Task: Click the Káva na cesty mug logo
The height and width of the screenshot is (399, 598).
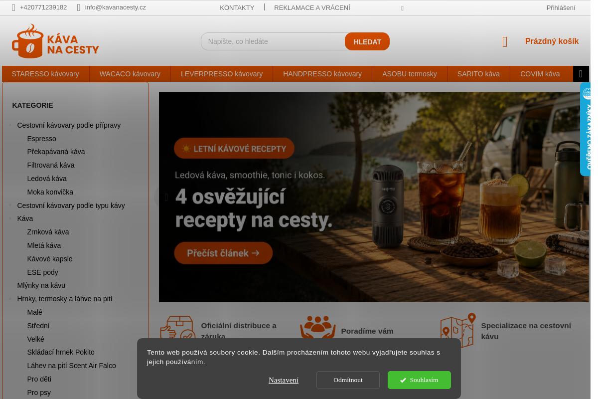Action: click(x=55, y=41)
